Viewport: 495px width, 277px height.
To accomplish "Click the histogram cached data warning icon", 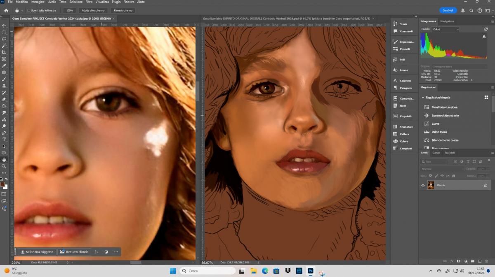I will (x=484, y=36).
